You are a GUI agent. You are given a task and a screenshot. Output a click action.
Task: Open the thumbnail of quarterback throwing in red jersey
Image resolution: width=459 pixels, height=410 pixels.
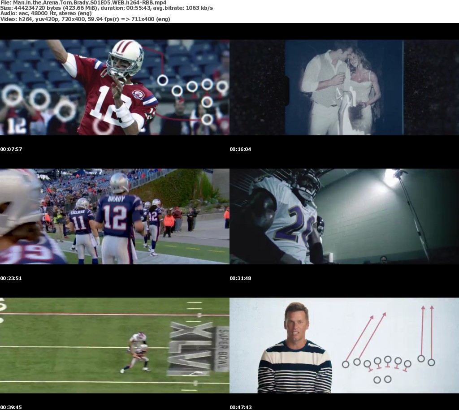coord(114,87)
